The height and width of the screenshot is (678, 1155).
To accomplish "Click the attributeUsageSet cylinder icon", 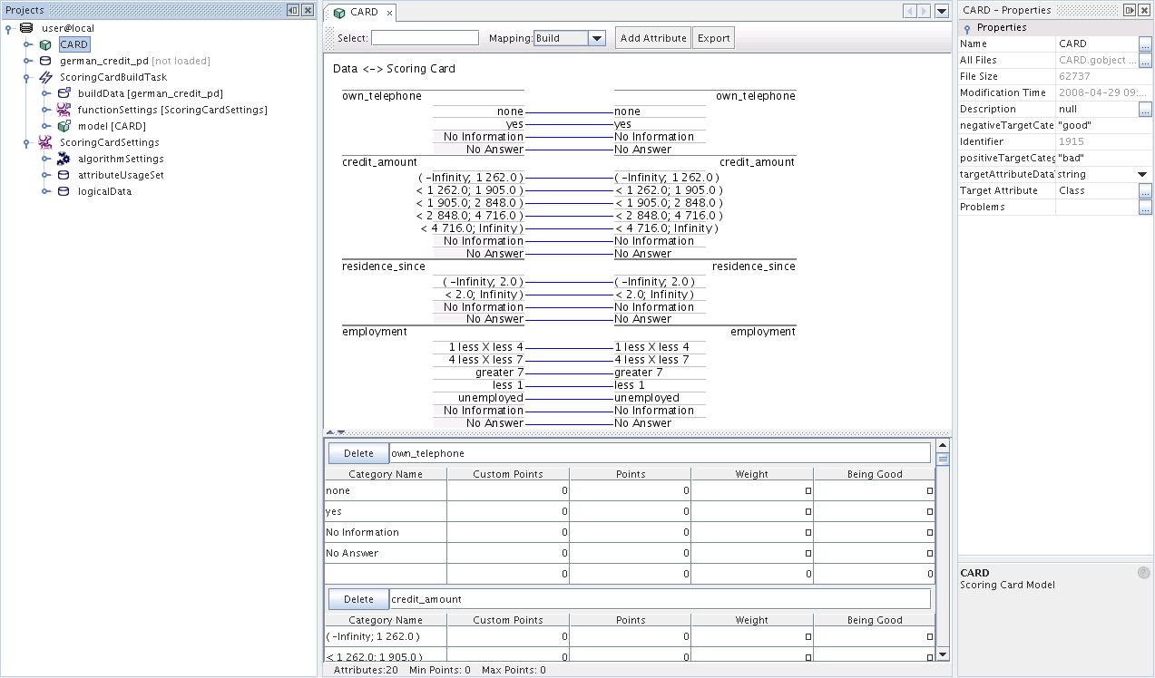I will [x=64, y=175].
